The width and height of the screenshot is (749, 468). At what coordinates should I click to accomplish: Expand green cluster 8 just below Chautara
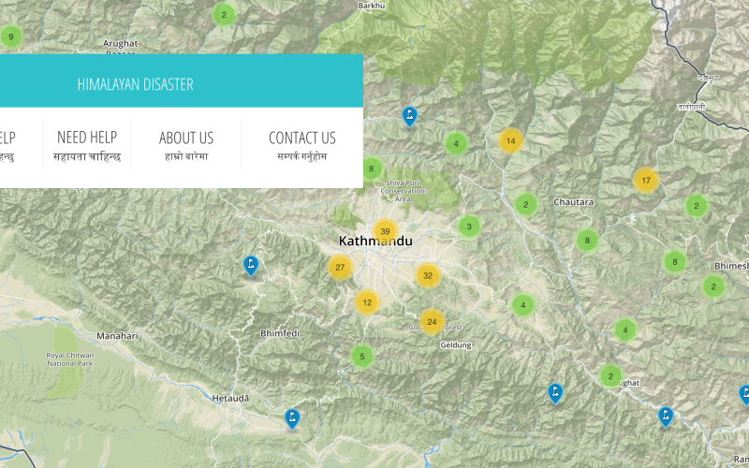587,241
